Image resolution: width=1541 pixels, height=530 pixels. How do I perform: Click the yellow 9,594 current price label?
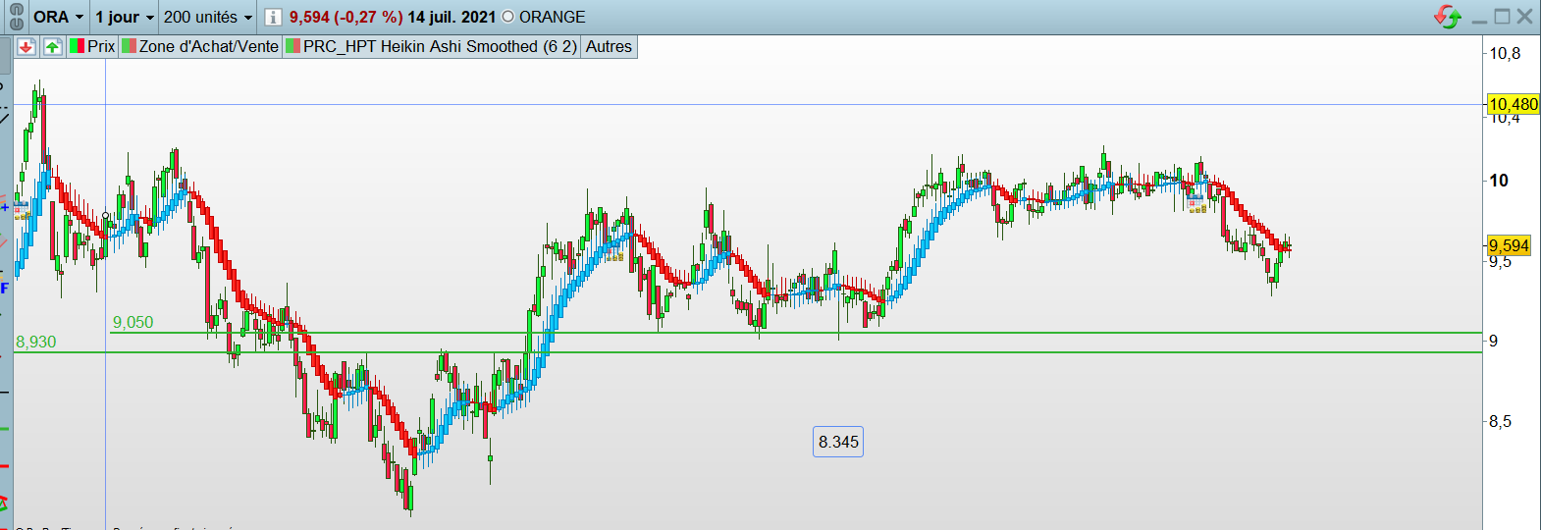coord(1509,245)
